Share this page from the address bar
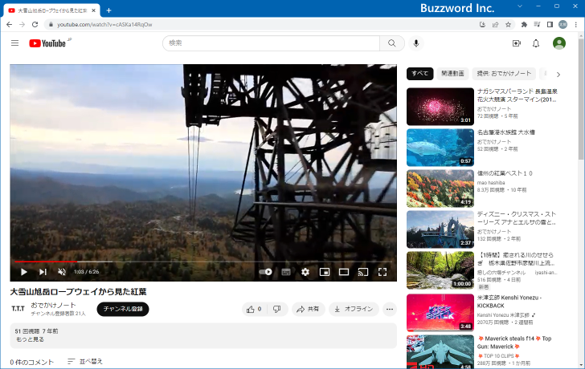Screen dimensions: 585x369 point(496,25)
